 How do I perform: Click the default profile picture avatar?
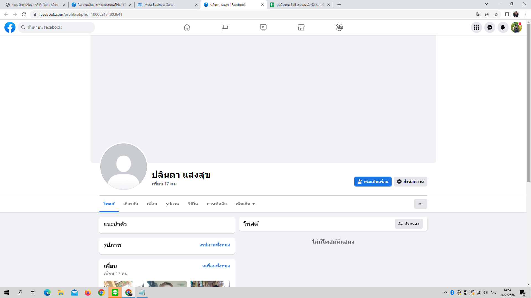click(124, 166)
